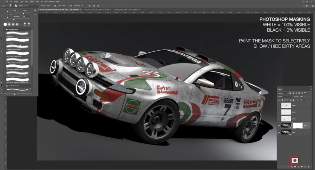Filter layers by type layer icon

[296, 93]
